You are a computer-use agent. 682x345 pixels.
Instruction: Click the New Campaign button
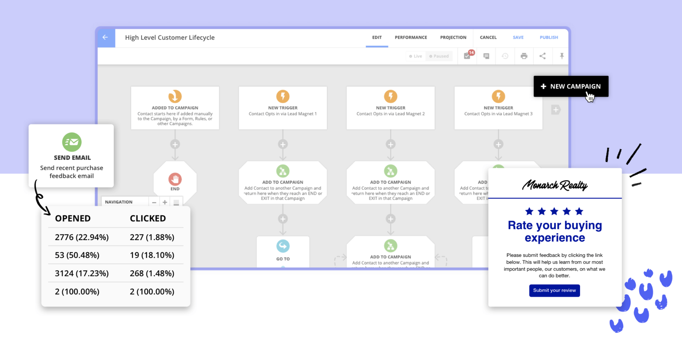click(571, 86)
